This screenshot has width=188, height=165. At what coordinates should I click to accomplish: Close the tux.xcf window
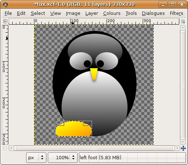182,5
